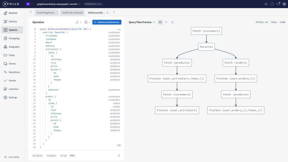Open the operation editor ellipsis menu

point(119,29)
